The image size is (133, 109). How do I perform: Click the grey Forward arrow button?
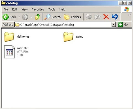[25, 17]
